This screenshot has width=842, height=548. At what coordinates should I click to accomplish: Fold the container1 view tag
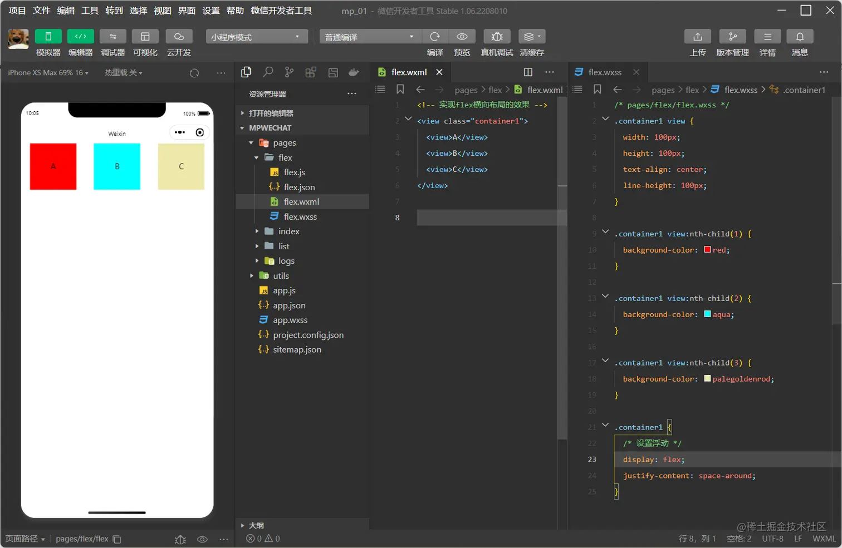[x=408, y=119]
